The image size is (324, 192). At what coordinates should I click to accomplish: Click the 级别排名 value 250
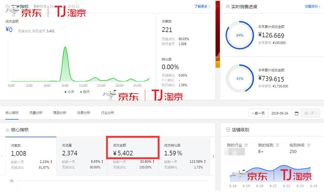click(293, 151)
